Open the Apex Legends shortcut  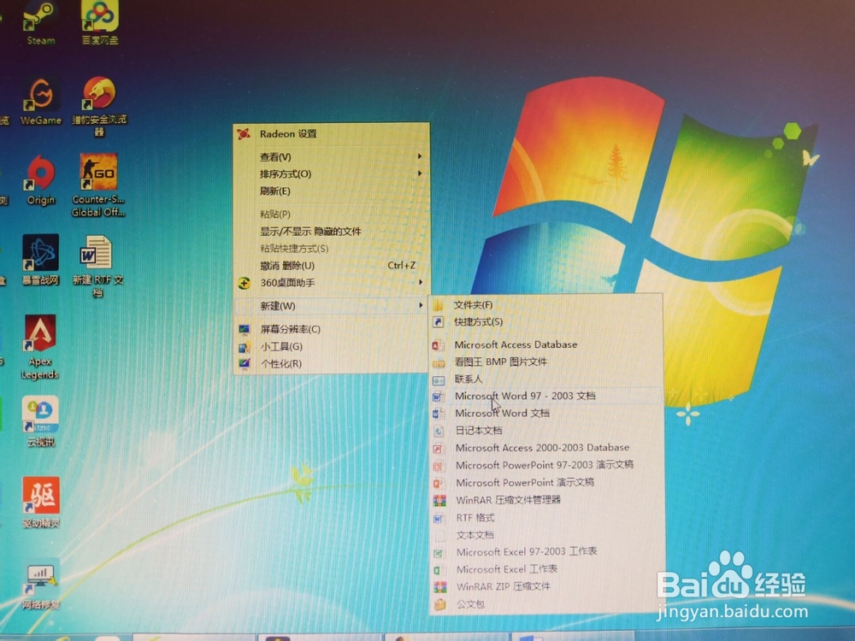pos(40,347)
